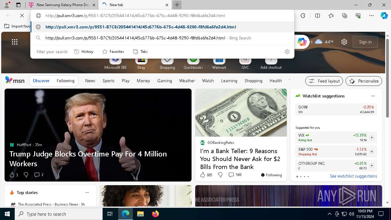Filter suggestions by Tabs
The width and height of the screenshot is (391, 220).
[140, 52]
